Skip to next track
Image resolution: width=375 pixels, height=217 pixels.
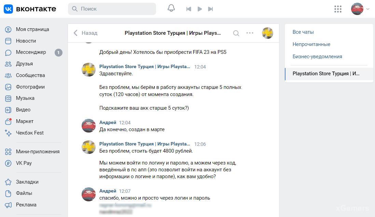click(210, 9)
